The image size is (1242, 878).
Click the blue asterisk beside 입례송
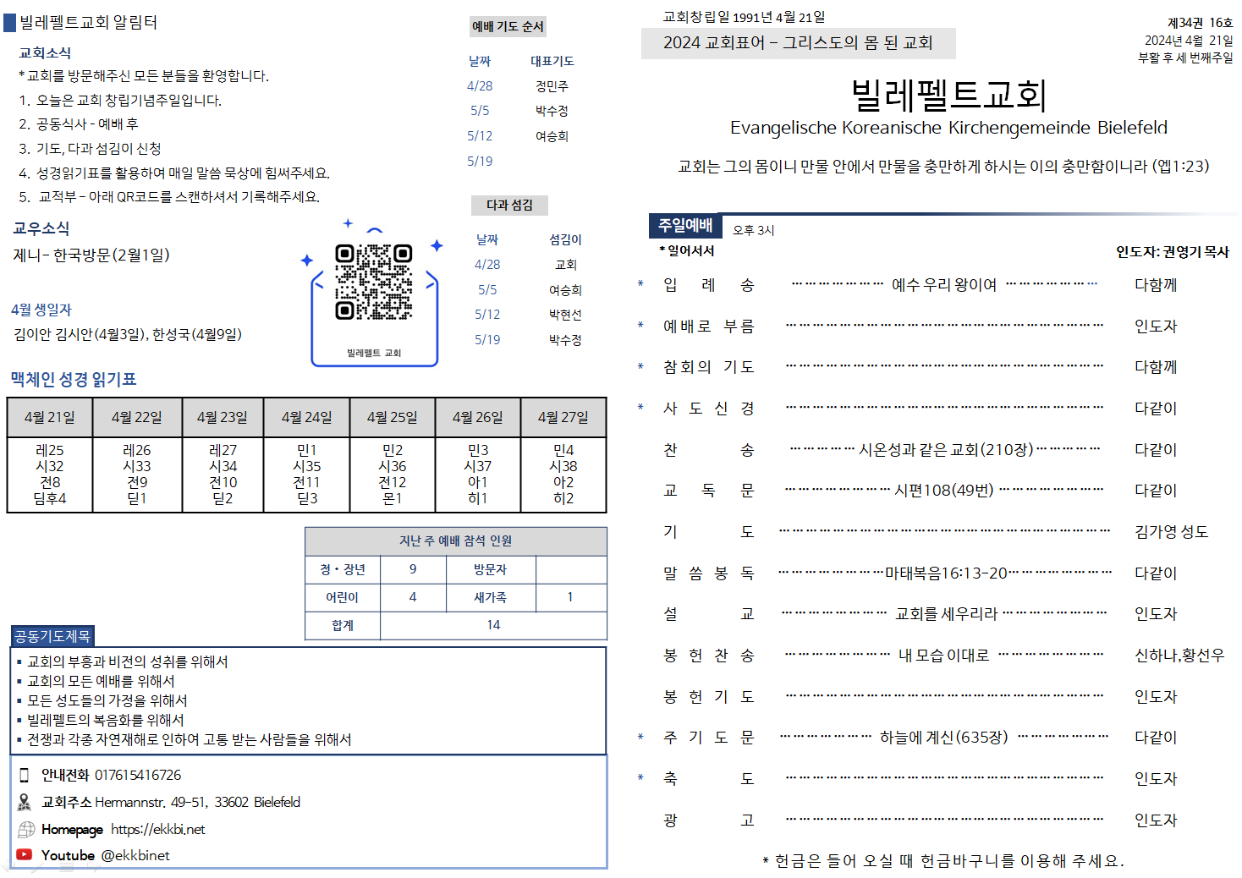coord(640,284)
